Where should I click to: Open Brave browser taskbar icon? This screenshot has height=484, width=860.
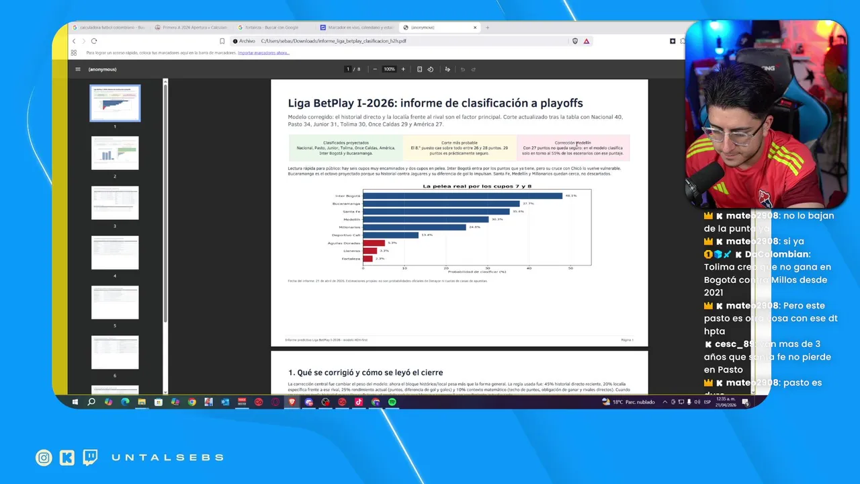click(x=292, y=402)
